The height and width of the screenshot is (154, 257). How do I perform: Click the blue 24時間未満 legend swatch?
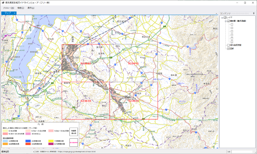(x=28, y=141)
